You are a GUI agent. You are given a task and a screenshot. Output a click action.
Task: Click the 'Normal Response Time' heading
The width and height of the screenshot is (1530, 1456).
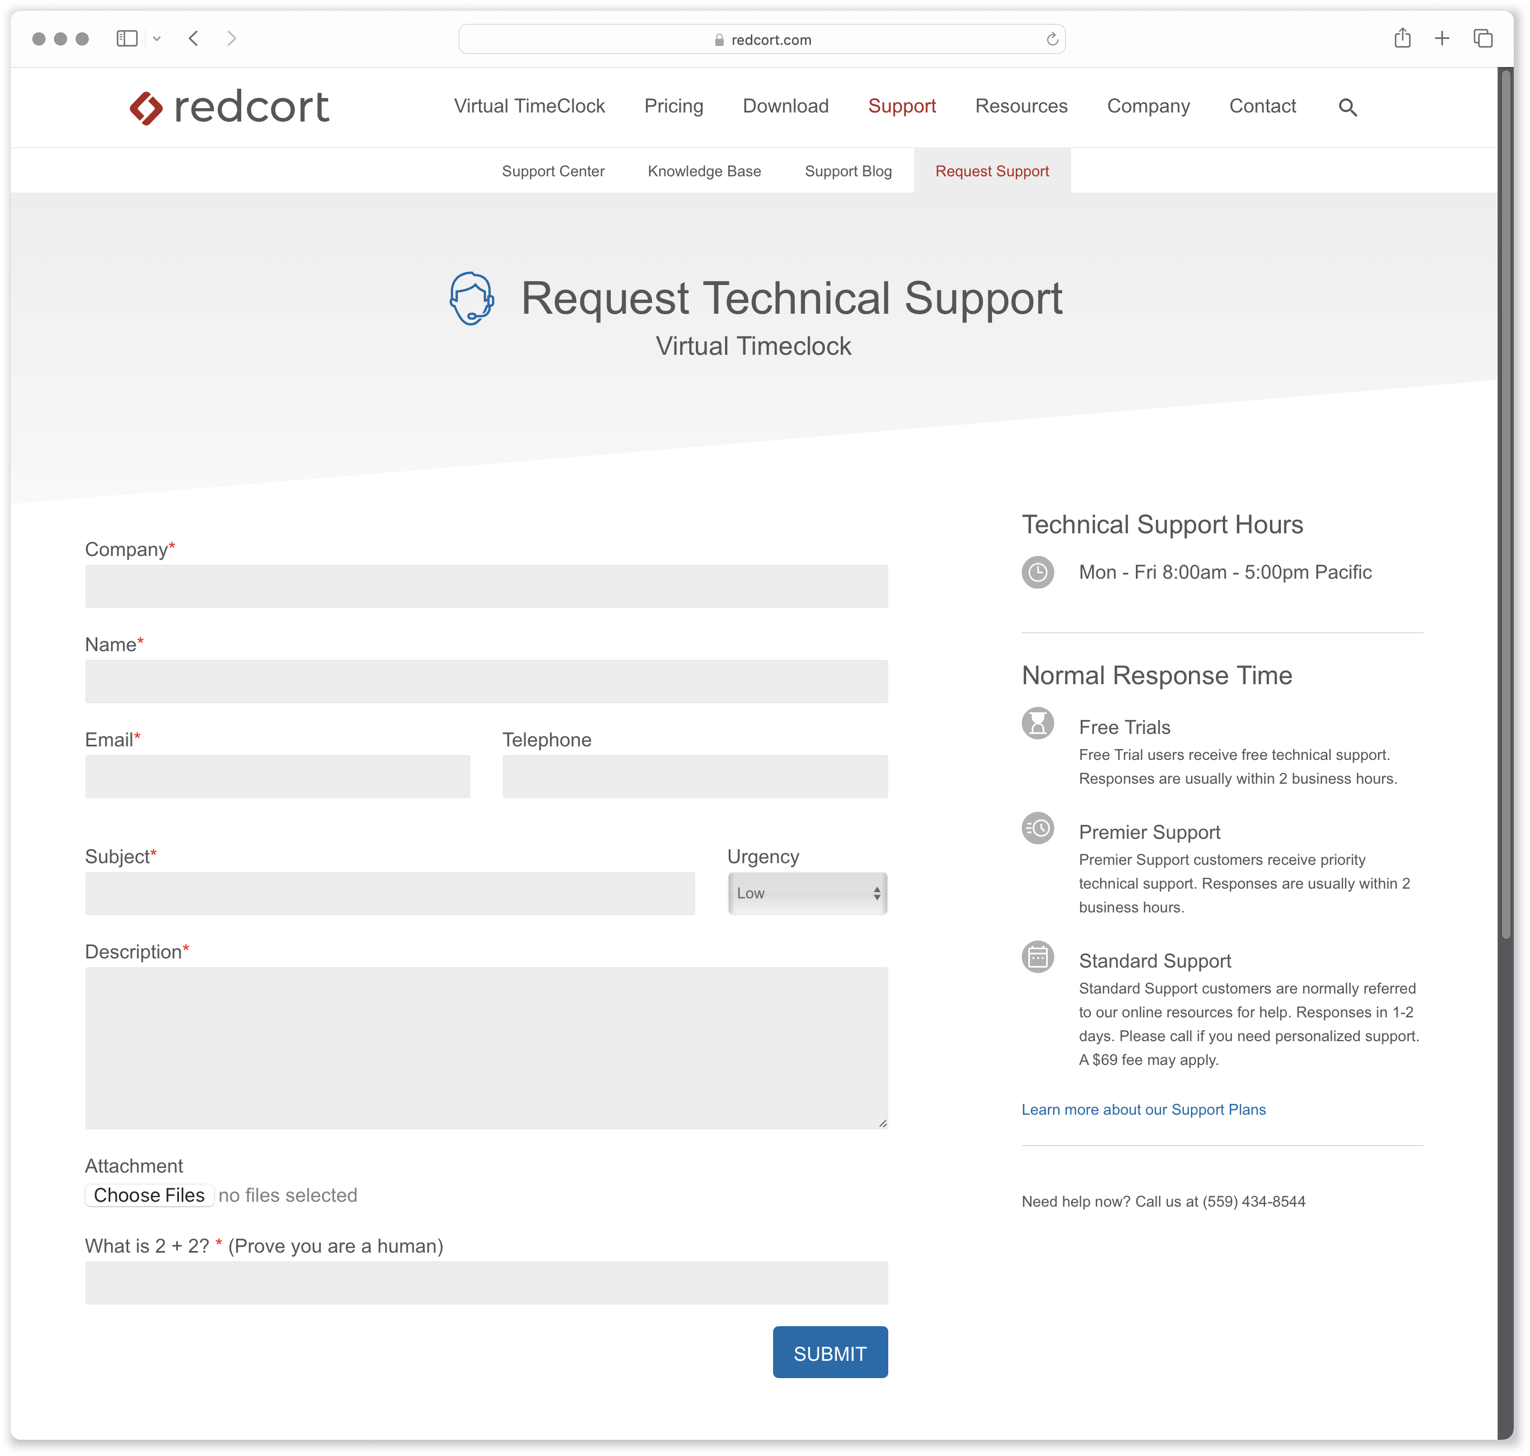[x=1157, y=676]
